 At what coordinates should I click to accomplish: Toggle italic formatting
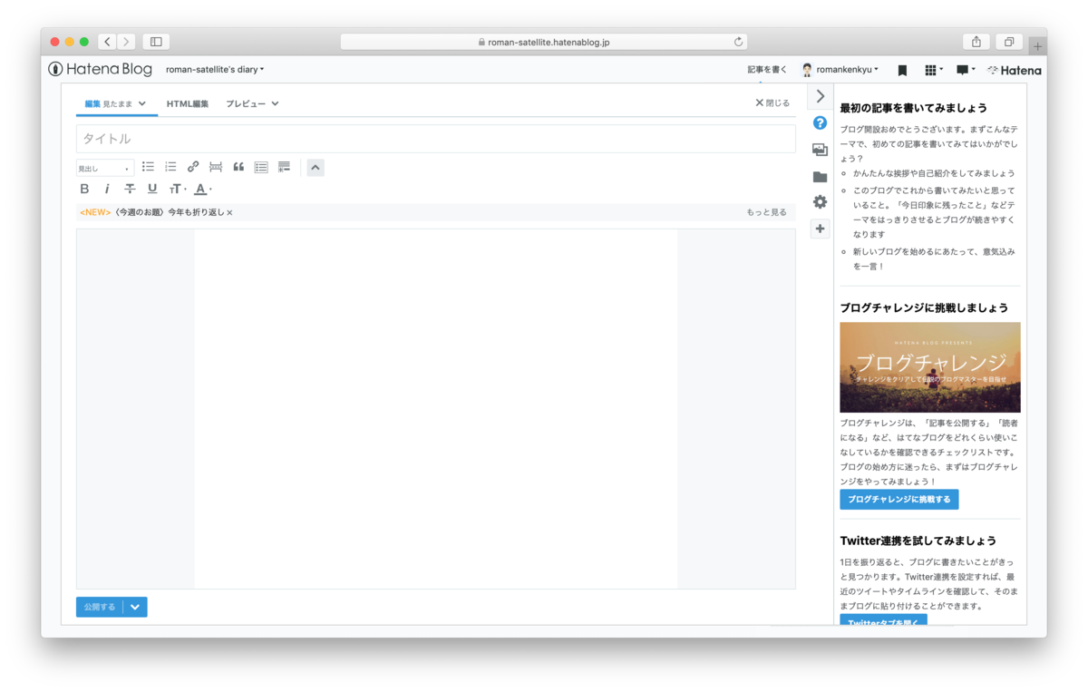coord(107,189)
